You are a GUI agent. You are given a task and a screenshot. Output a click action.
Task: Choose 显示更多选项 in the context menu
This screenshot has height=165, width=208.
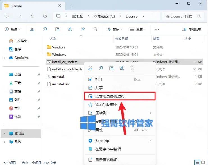pos(120,160)
